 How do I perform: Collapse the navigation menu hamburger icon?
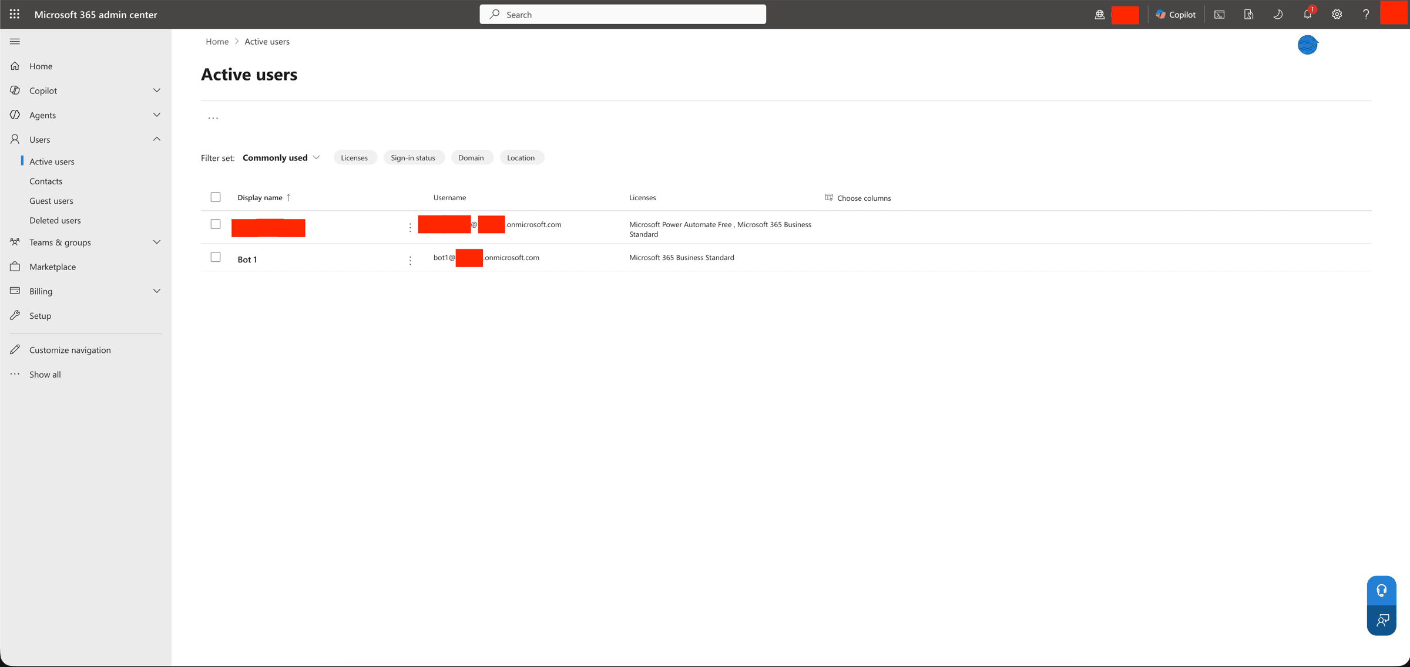click(x=15, y=41)
